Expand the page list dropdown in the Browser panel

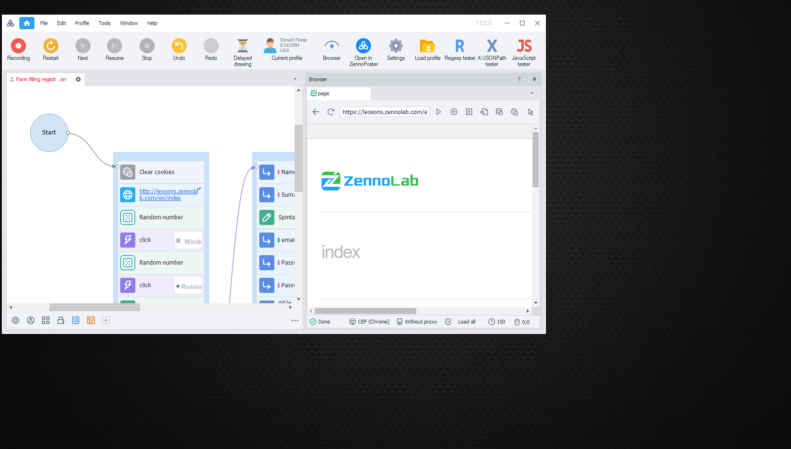pos(532,93)
